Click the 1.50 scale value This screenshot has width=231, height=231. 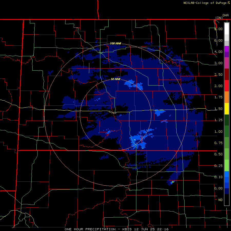(x=218, y=109)
